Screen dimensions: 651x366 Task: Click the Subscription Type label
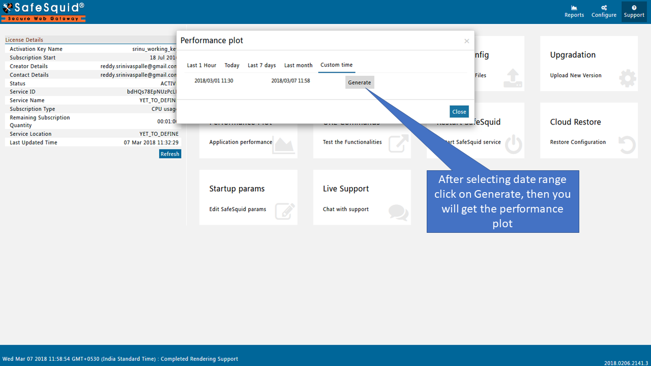33,109
